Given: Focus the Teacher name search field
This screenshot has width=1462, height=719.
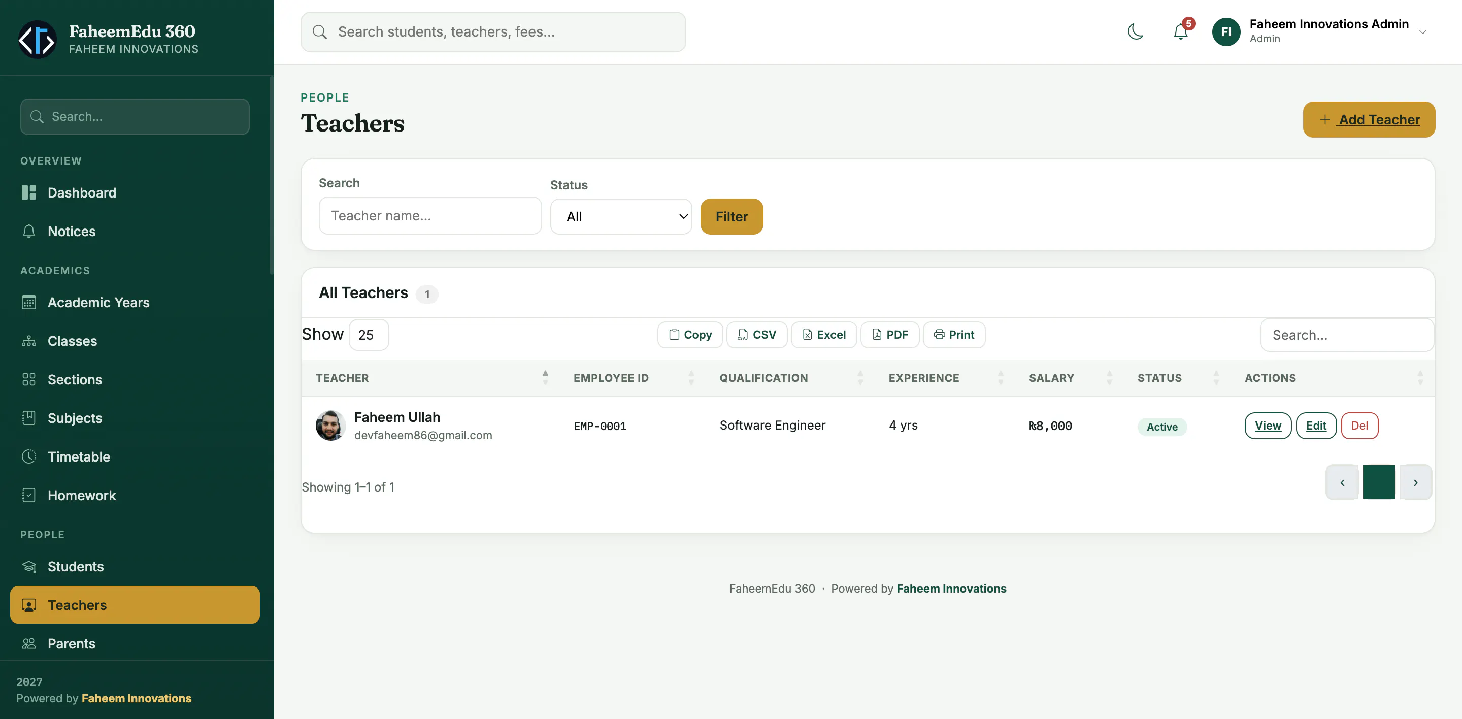Looking at the screenshot, I should coord(430,216).
